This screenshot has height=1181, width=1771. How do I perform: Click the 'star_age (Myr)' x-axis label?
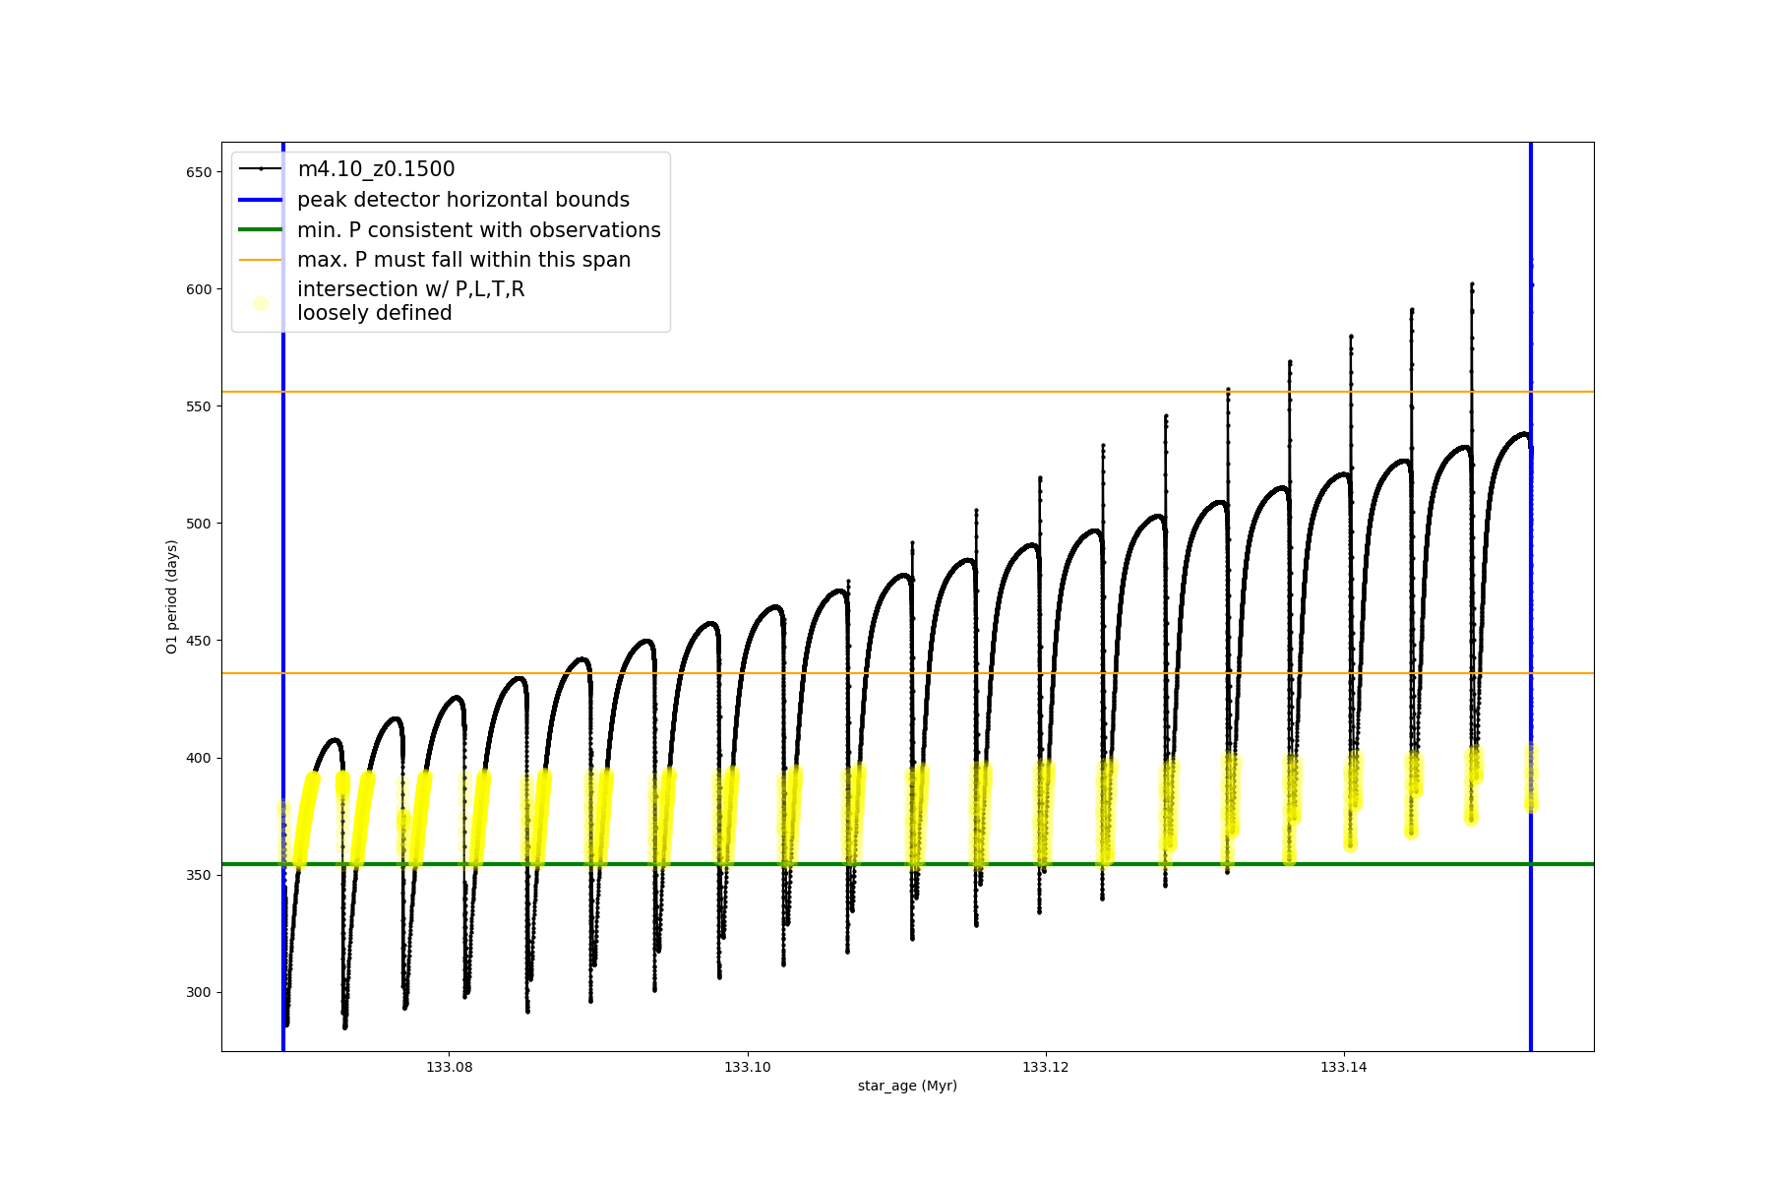(x=907, y=1086)
